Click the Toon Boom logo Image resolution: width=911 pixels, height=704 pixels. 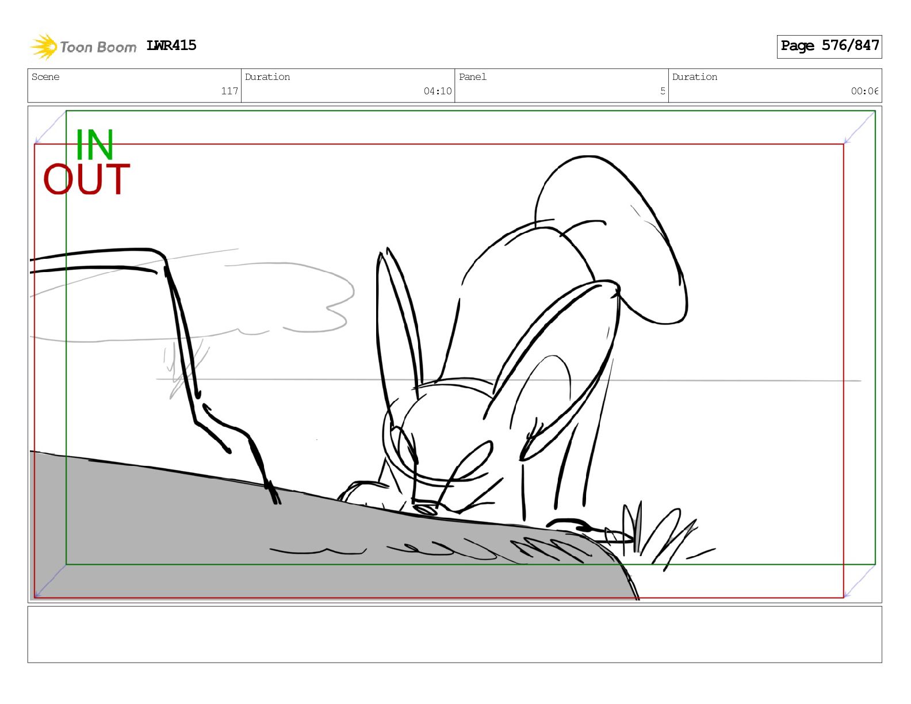pos(83,47)
